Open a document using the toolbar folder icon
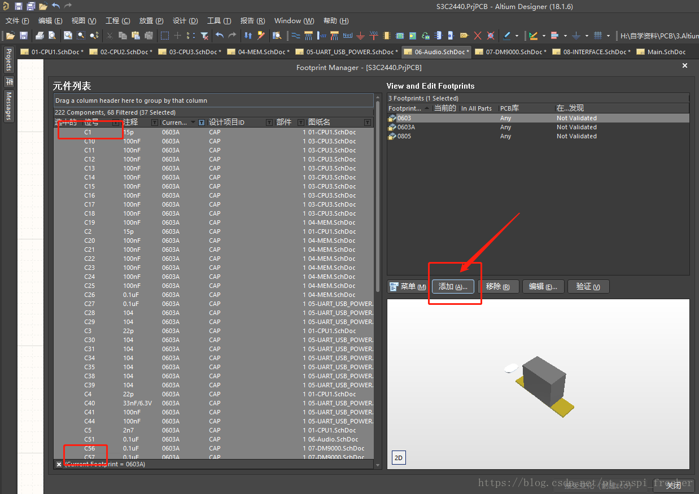Viewport: 699px width, 494px height. (x=10, y=36)
